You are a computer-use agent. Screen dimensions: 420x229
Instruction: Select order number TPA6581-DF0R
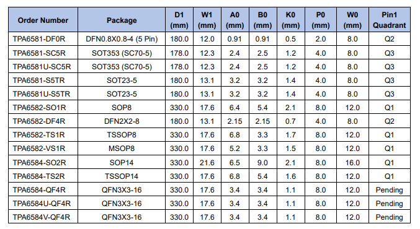(x=39, y=39)
